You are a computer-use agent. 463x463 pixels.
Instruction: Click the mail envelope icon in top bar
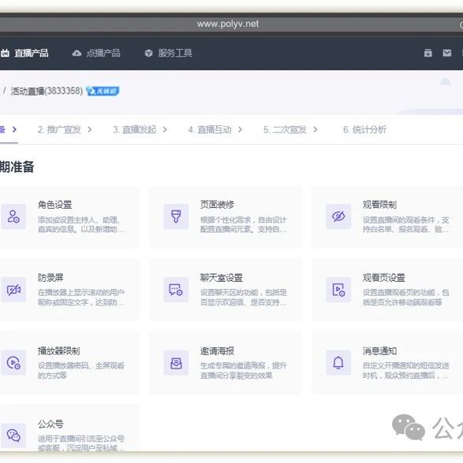pos(447,54)
